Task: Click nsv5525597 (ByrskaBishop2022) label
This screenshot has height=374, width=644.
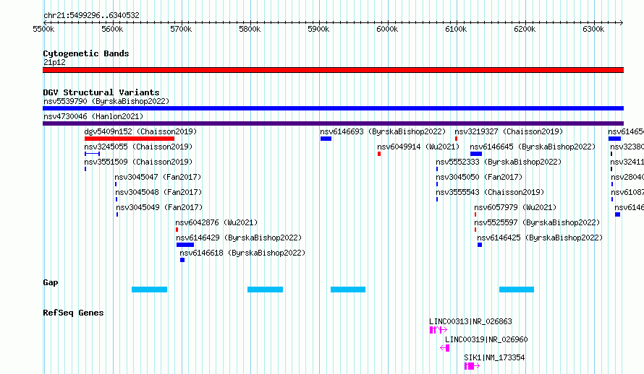Action: tap(537, 222)
